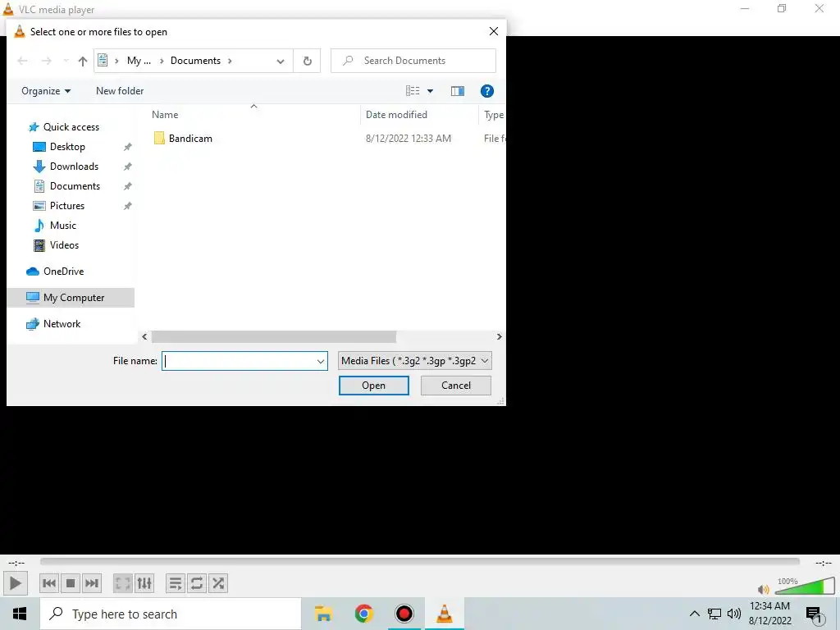Toggle the VLC playlist icon

[176, 583]
